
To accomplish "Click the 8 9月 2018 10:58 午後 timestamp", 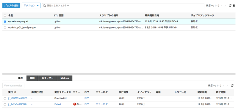I will (161, 28).
